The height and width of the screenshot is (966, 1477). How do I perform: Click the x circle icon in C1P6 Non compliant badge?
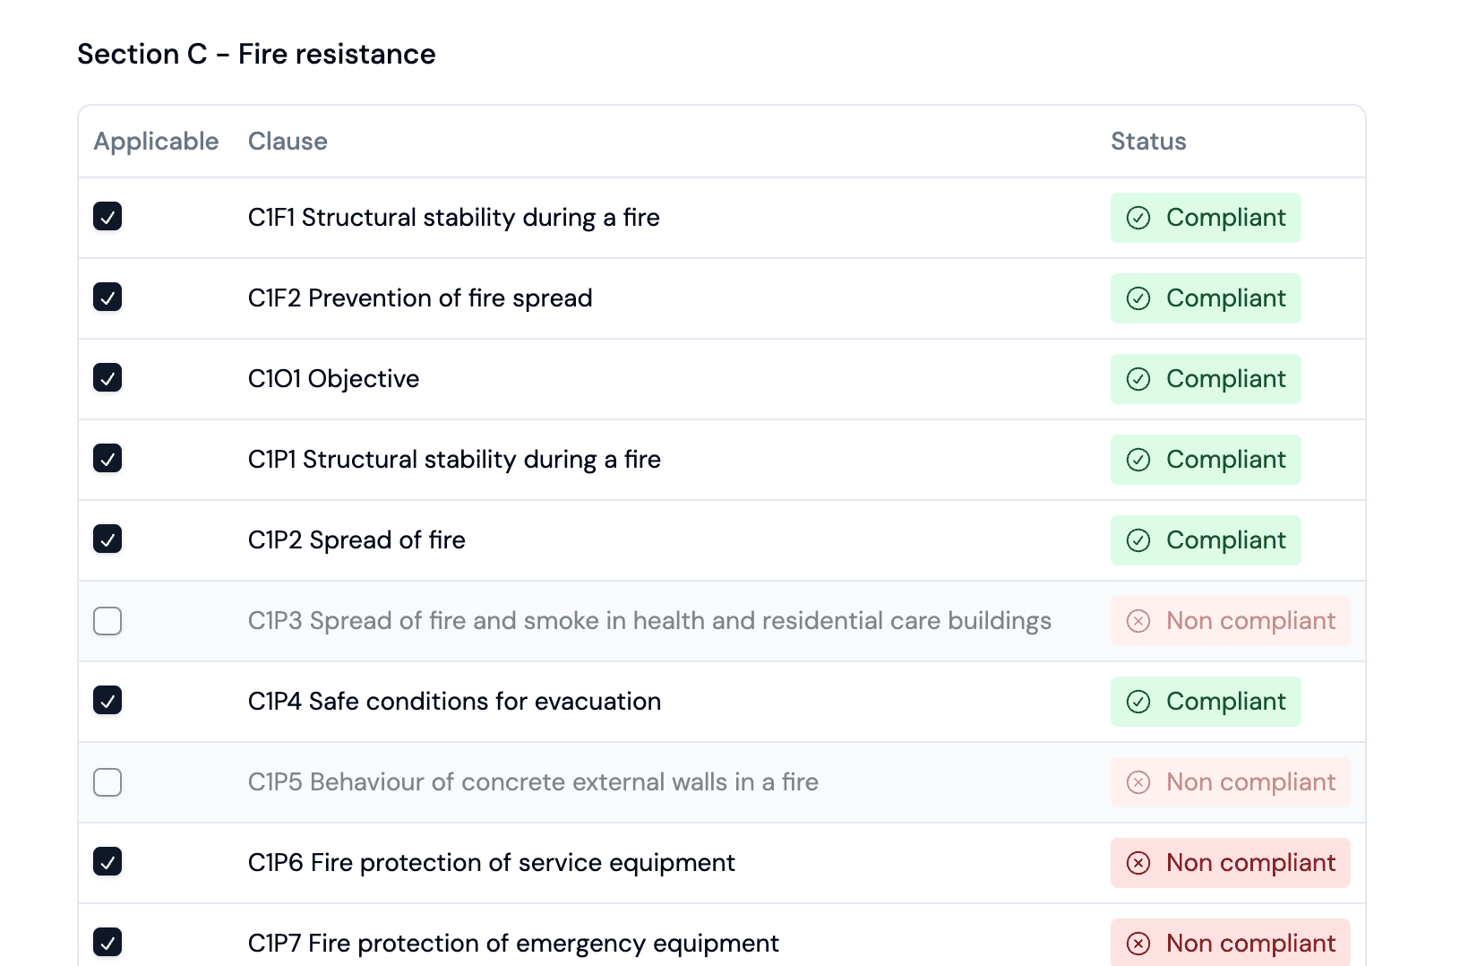tap(1138, 863)
